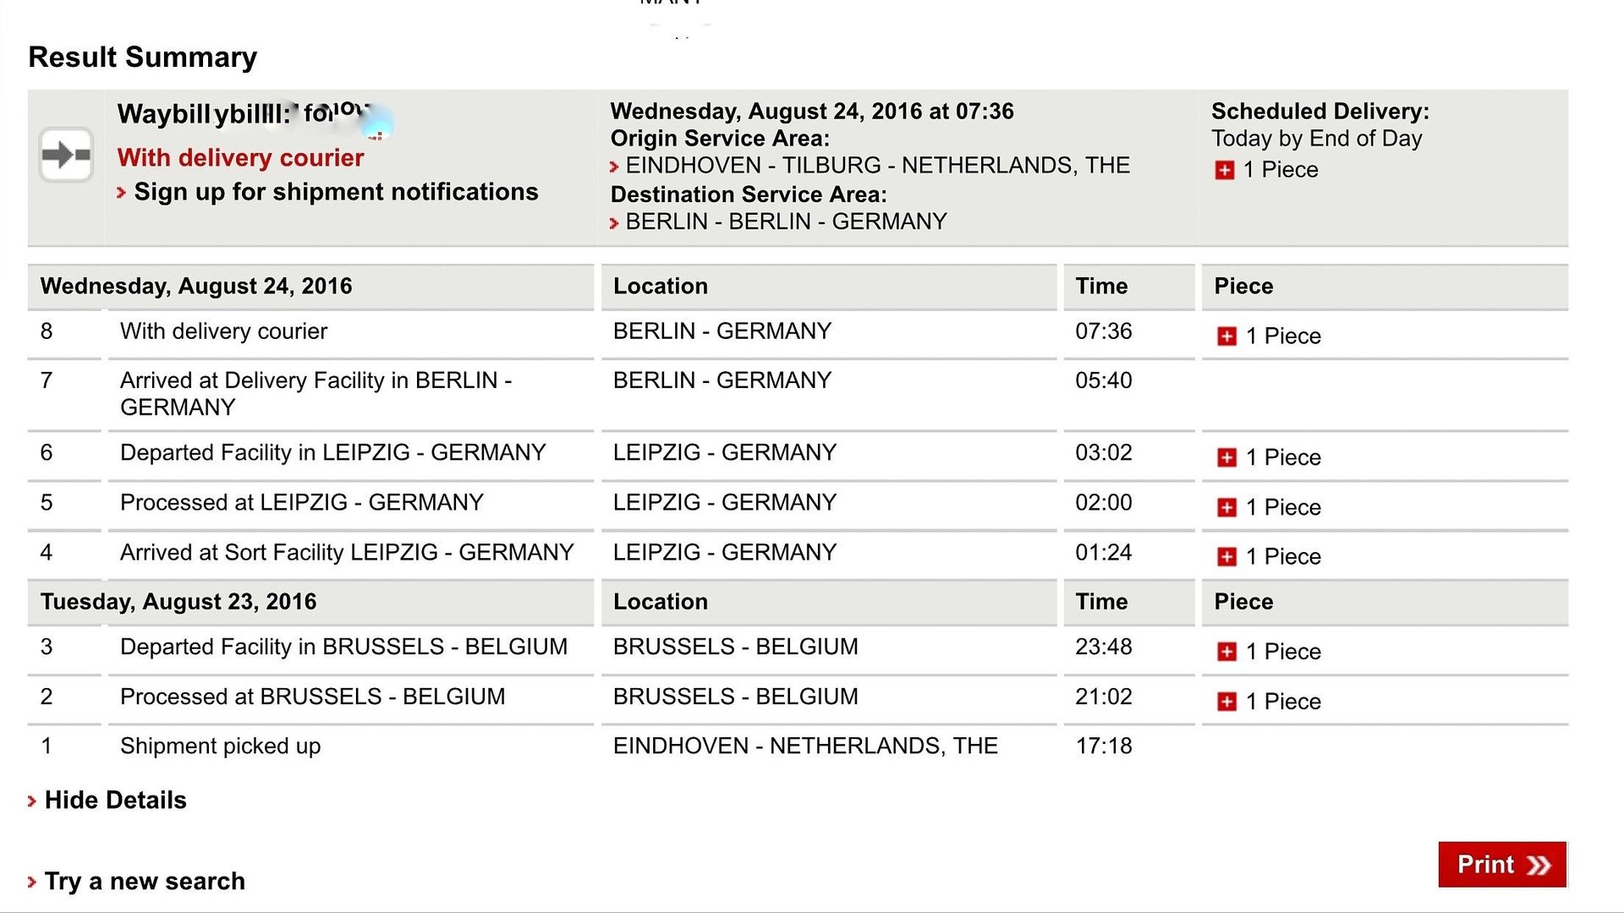
Task: Click the shipment status arrow icon
Action: point(66,155)
